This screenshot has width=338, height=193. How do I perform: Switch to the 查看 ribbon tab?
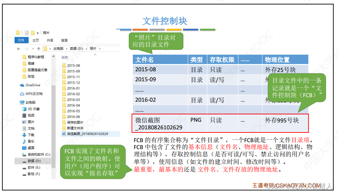click(64, 40)
